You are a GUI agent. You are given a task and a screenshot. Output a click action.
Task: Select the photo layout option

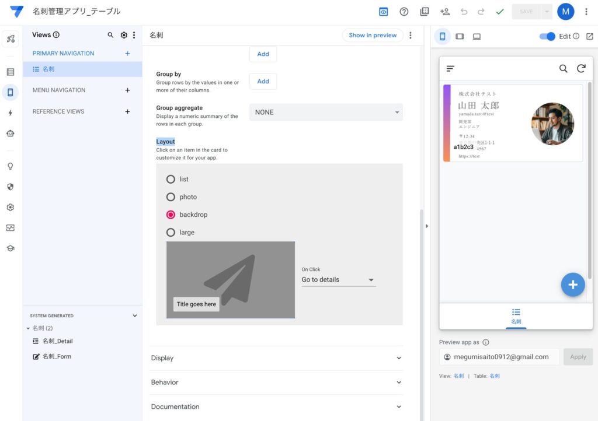(171, 197)
